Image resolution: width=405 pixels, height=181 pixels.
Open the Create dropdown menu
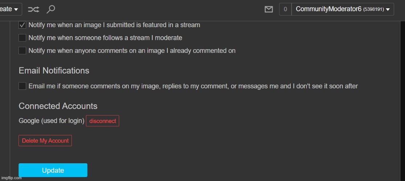pyautogui.click(x=9, y=9)
